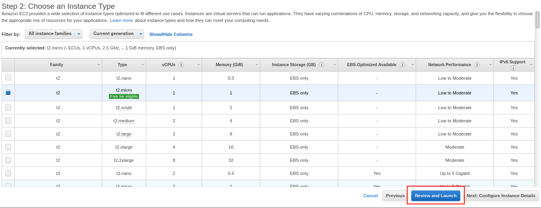Open the Current generation filter dropdown
The height and width of the screenshot is (208, 541).
117,34
